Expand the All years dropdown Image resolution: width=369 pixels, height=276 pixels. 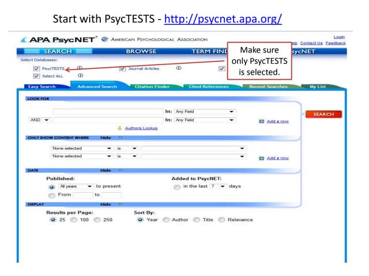click(76, 187)
